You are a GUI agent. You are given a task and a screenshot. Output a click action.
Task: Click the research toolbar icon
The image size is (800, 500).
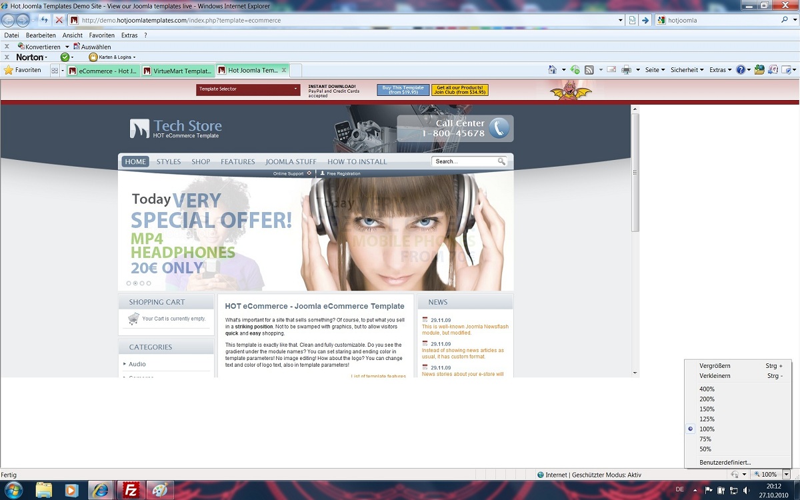coord(773,70)
